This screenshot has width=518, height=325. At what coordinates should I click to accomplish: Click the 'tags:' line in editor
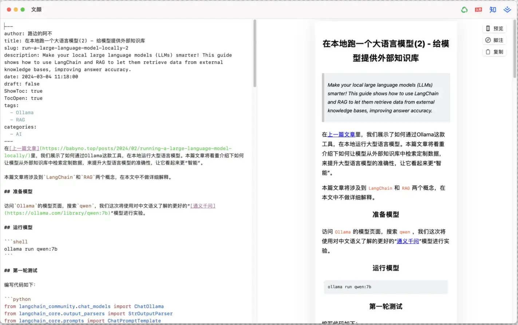tap(11, 105)
